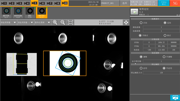Image resolution: width=180 pixels, height=101 pixels.
Task: Select the 调整 angle adjustment radio button
Action: (141, 57)
